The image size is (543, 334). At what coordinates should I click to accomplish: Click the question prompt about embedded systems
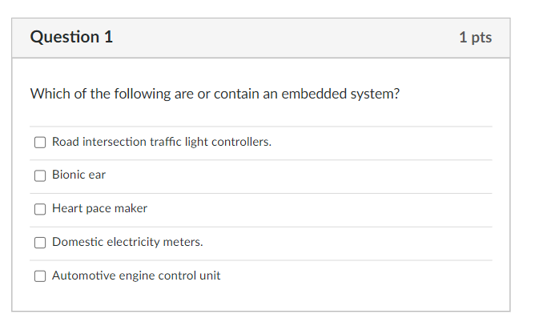coord(215,94)
